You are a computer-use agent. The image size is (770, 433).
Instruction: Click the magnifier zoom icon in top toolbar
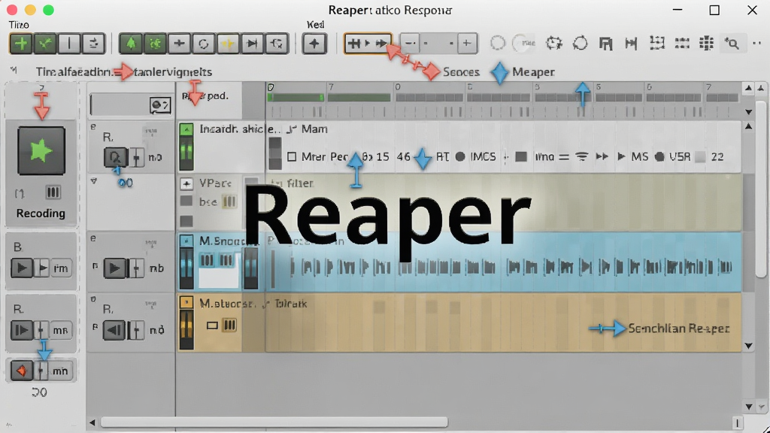(732, 43)
